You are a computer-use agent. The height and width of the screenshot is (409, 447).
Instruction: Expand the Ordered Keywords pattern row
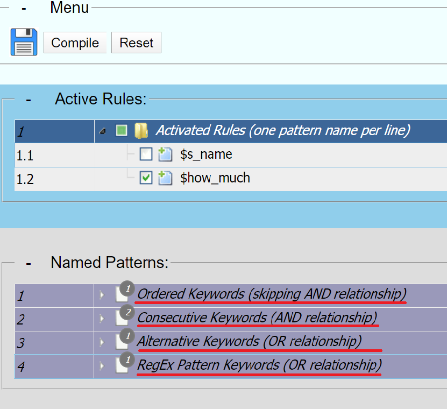pyautogui.click(x=102, y=295)
